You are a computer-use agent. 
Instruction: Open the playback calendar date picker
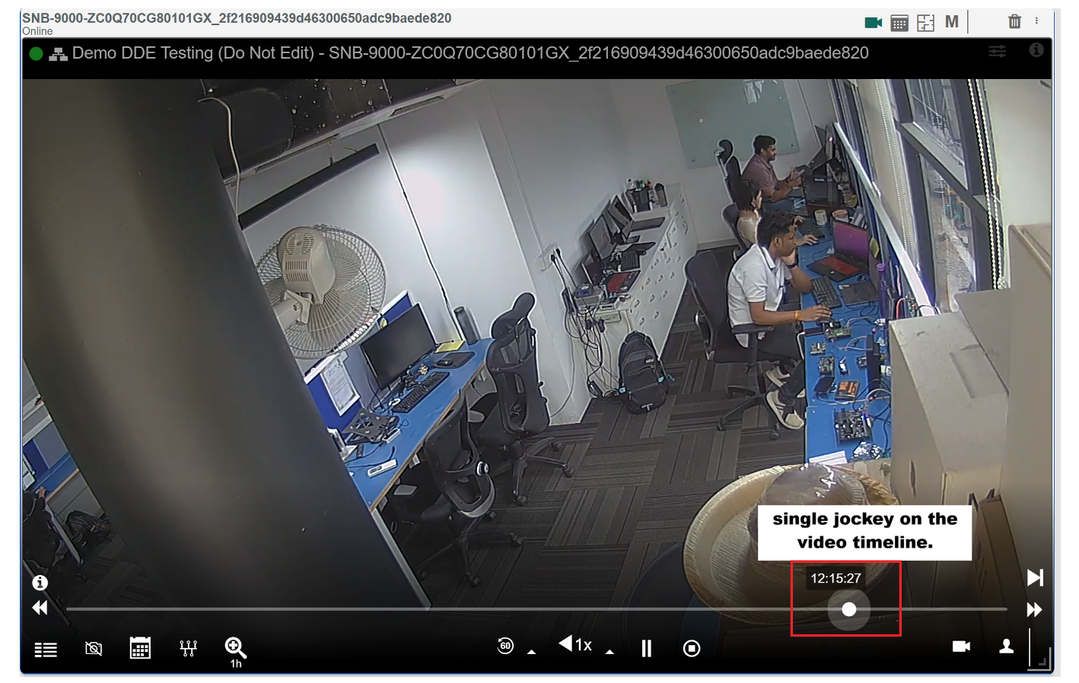(x=140, y=648)
